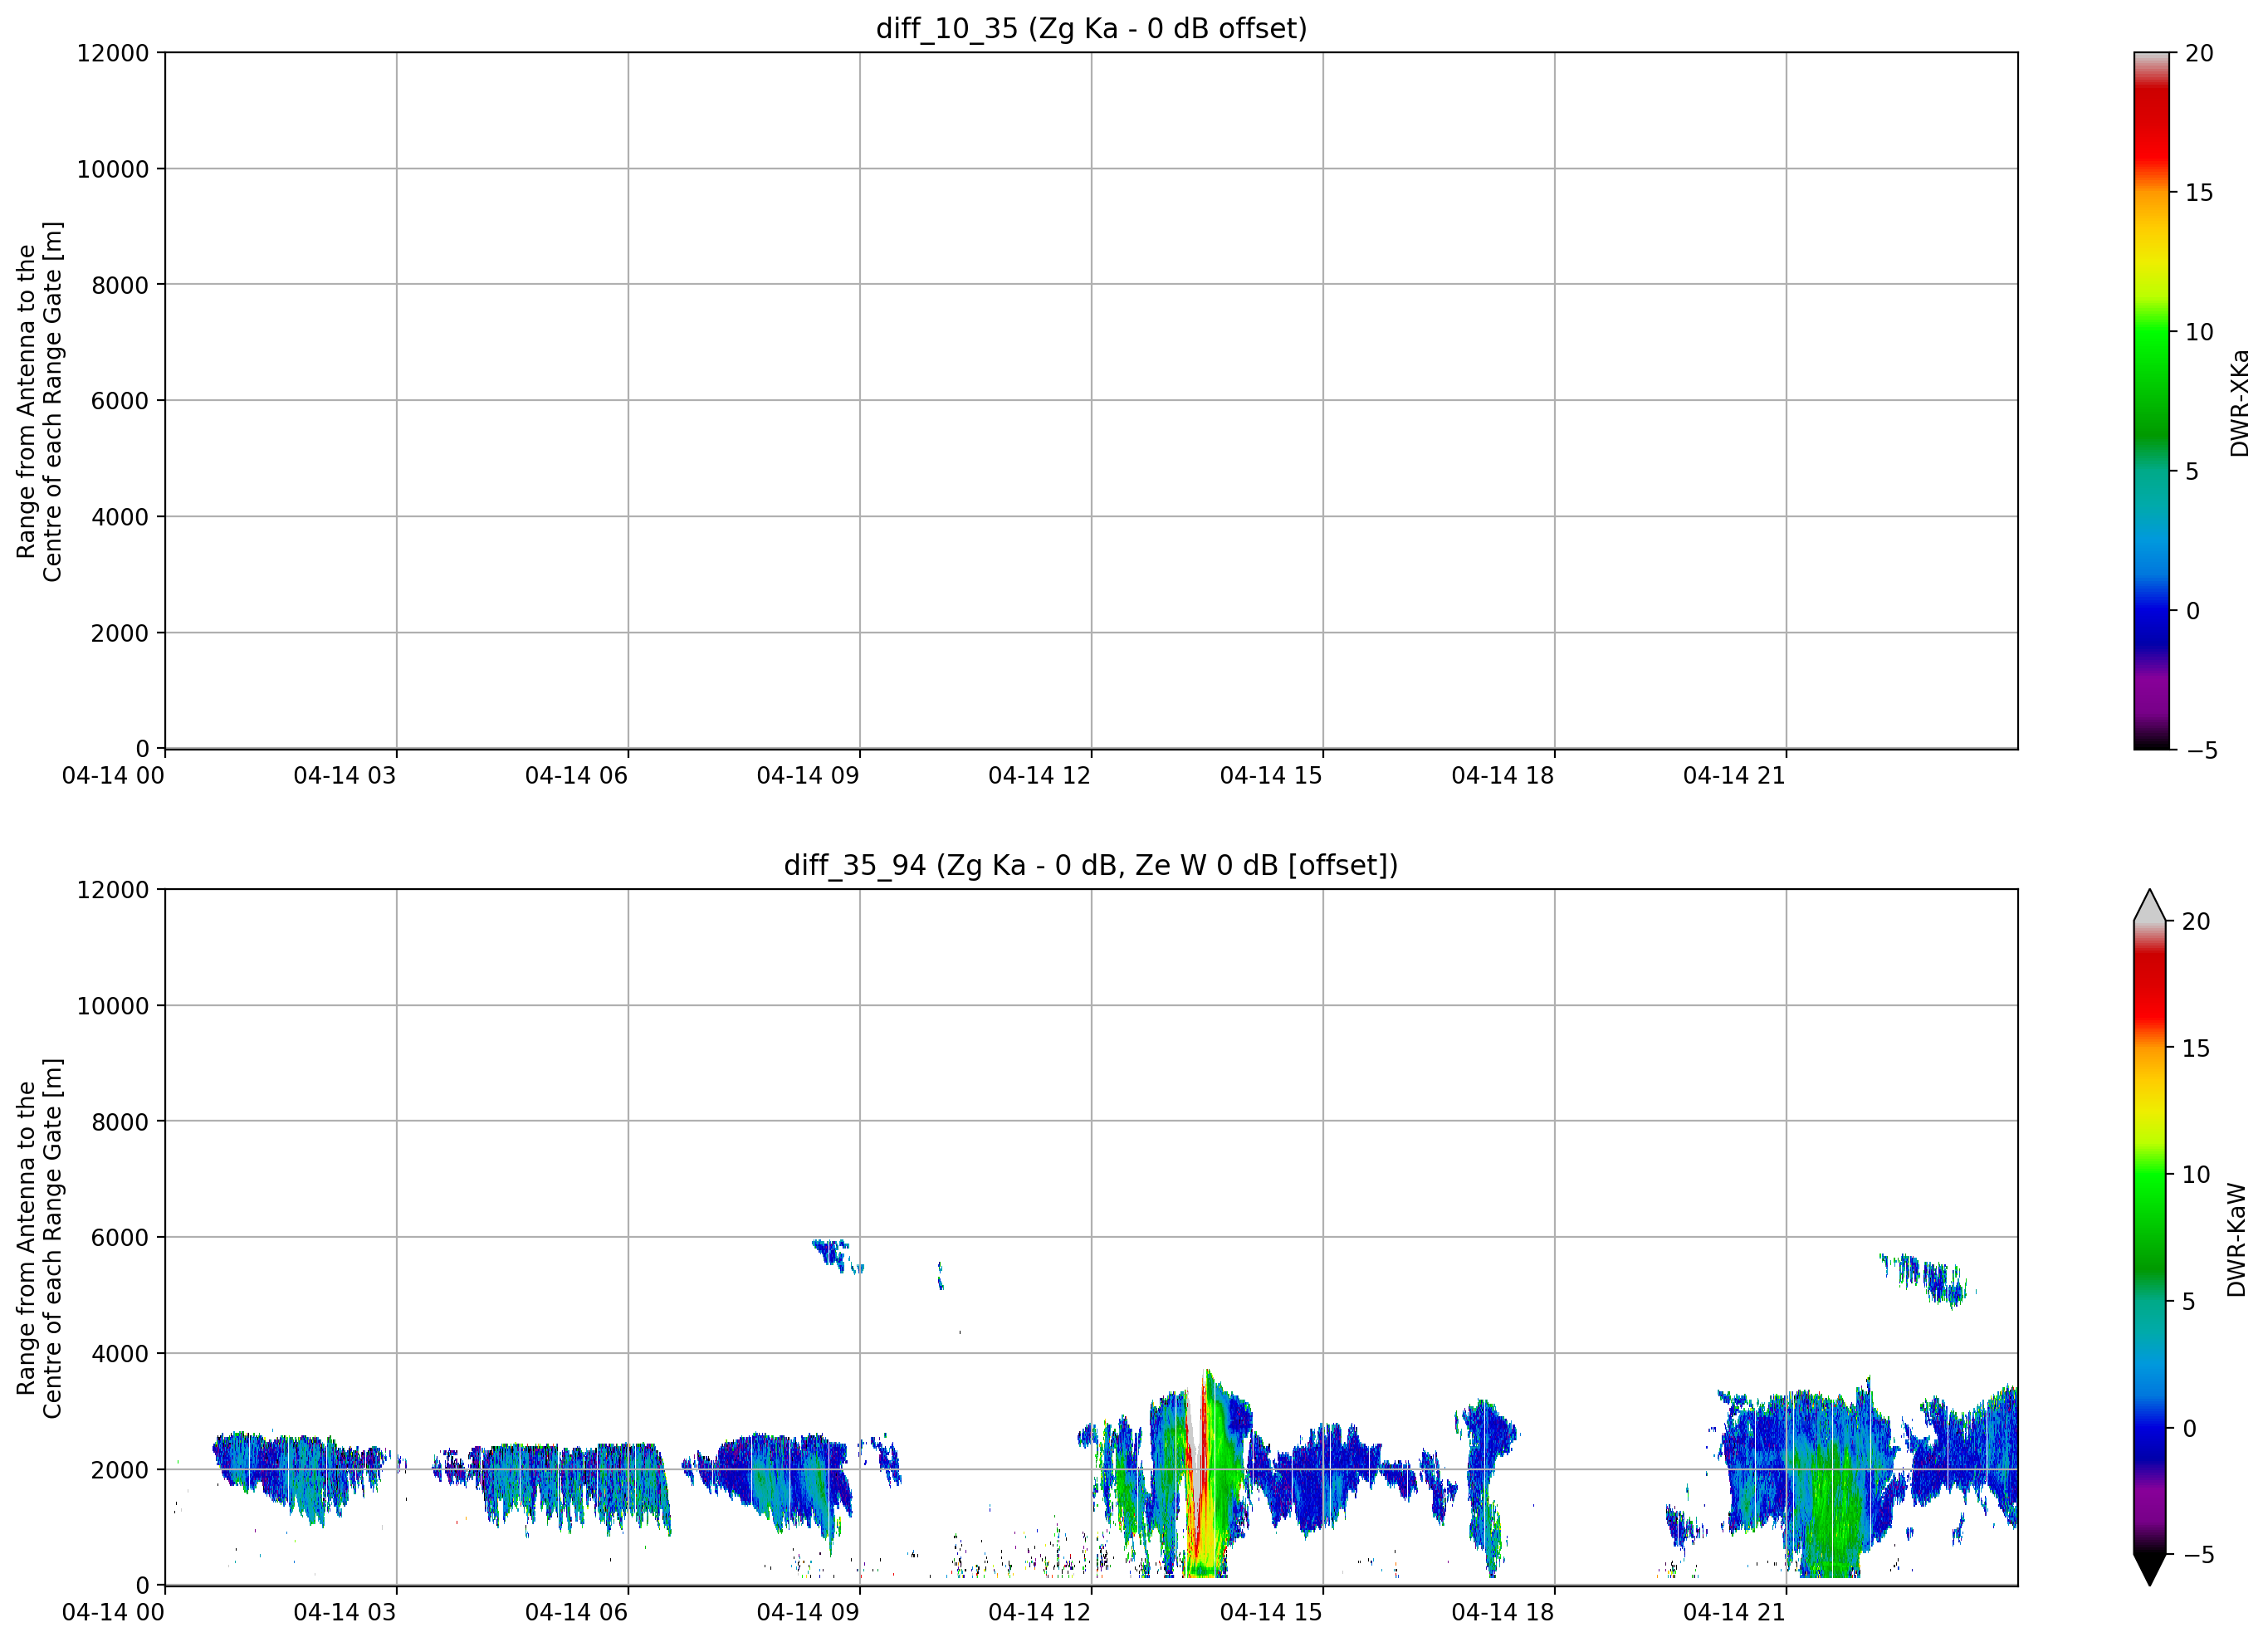The width and height of the screenshot is (2268, 1642).
Task: Click the 04-14 03 x-tick under the top plot
Action: coord(345,776)
